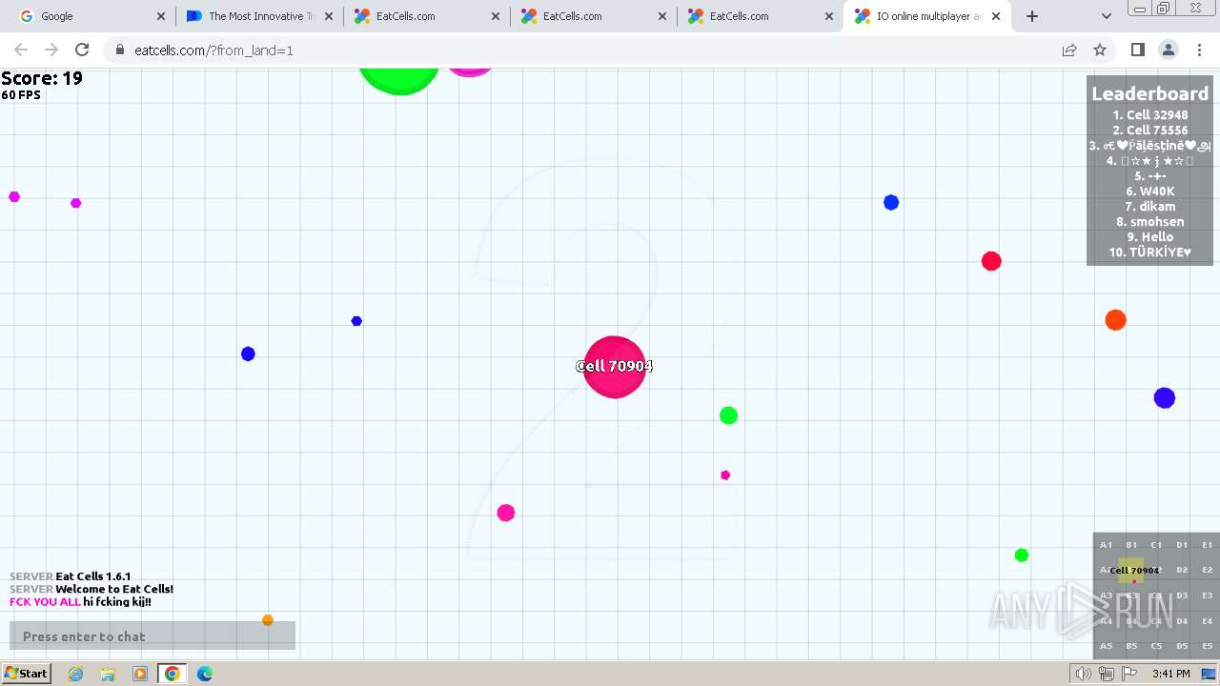The width and height of the screenshot is (1220, 686).
Task: Open the Chrome profile avatar
Action: pyautogui.click(x=1168, y=50)
